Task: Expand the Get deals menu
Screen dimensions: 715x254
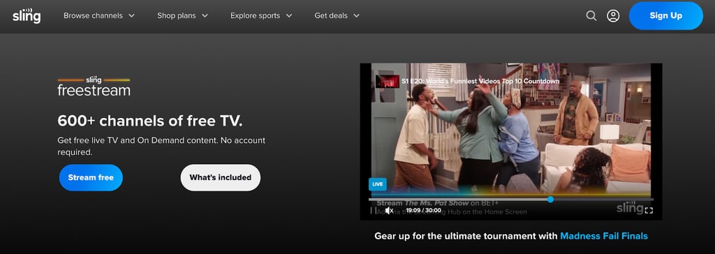Action: pos(337,15)
